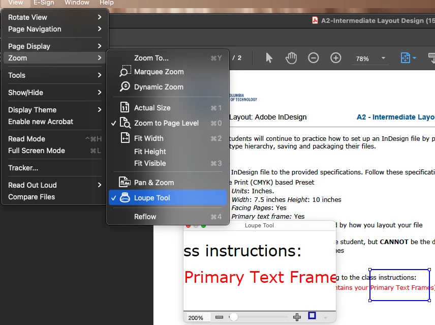This screenshot has width=435, height=325.
Task: Open the fit page options dropdown arrow
Action: click(415, 58)
